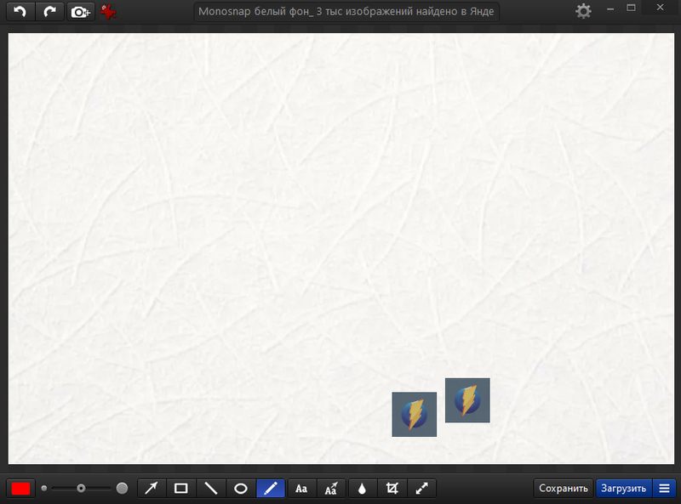Select the Pen freehand tool
The height and width of the screenshot is (504, 681).
271,489
